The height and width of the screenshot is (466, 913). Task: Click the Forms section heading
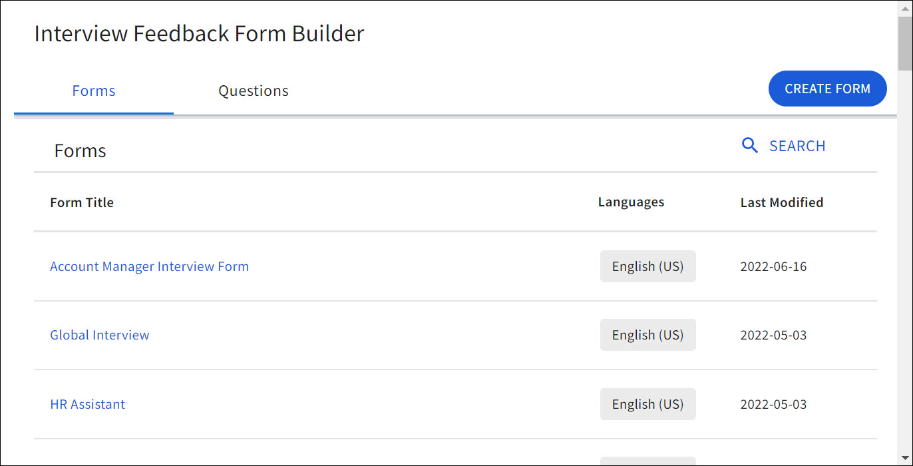pyautogui.click(x=80, y=150)
